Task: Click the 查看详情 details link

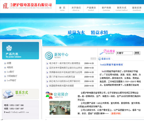Action: [x=116, y=113]
